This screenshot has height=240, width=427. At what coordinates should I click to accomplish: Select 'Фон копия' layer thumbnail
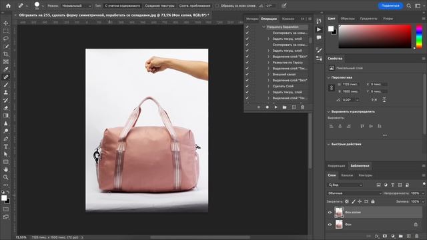(339, 212)
